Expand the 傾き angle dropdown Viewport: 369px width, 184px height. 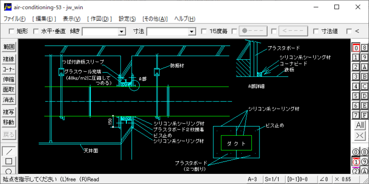[x=122, y=32]
